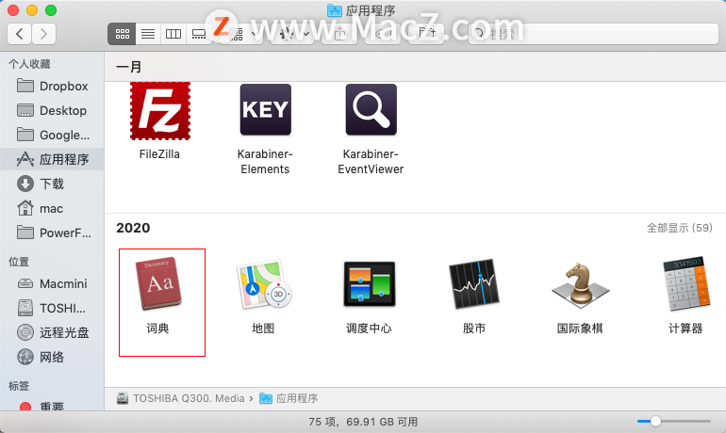The image size is (726, 433).
Task: Select the 国际象棋 Chess app icon
Action: (580, 284)
